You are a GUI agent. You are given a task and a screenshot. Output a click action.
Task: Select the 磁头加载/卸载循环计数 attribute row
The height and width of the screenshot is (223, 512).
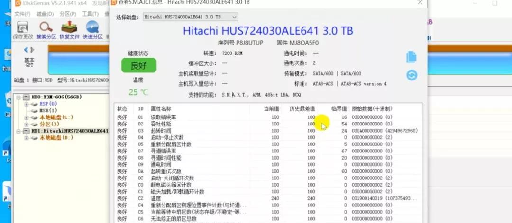click(268, 191)
